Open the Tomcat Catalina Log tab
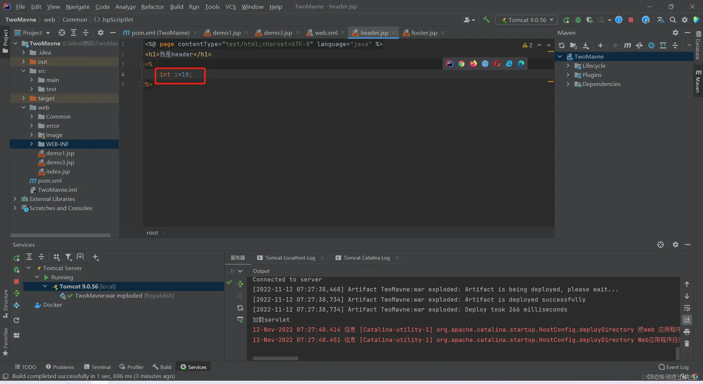This screenshot has height=384, width=703. (367, 258)
